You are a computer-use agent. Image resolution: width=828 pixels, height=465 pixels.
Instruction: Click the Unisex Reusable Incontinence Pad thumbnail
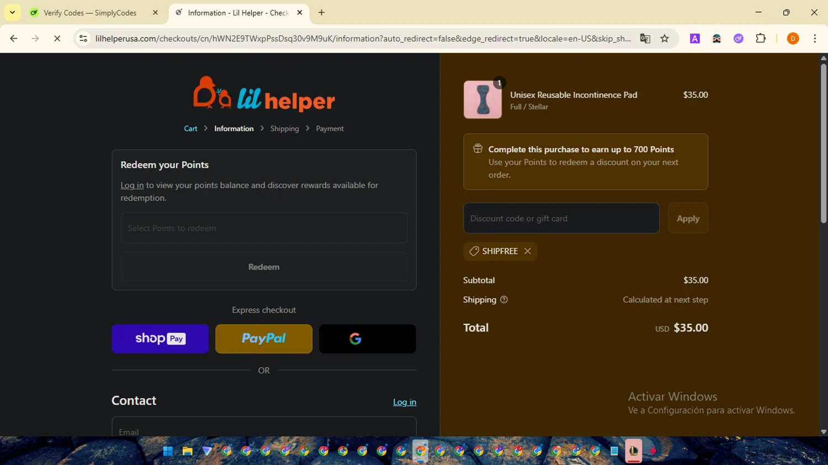pyautogui.click(x=482, y=100)
